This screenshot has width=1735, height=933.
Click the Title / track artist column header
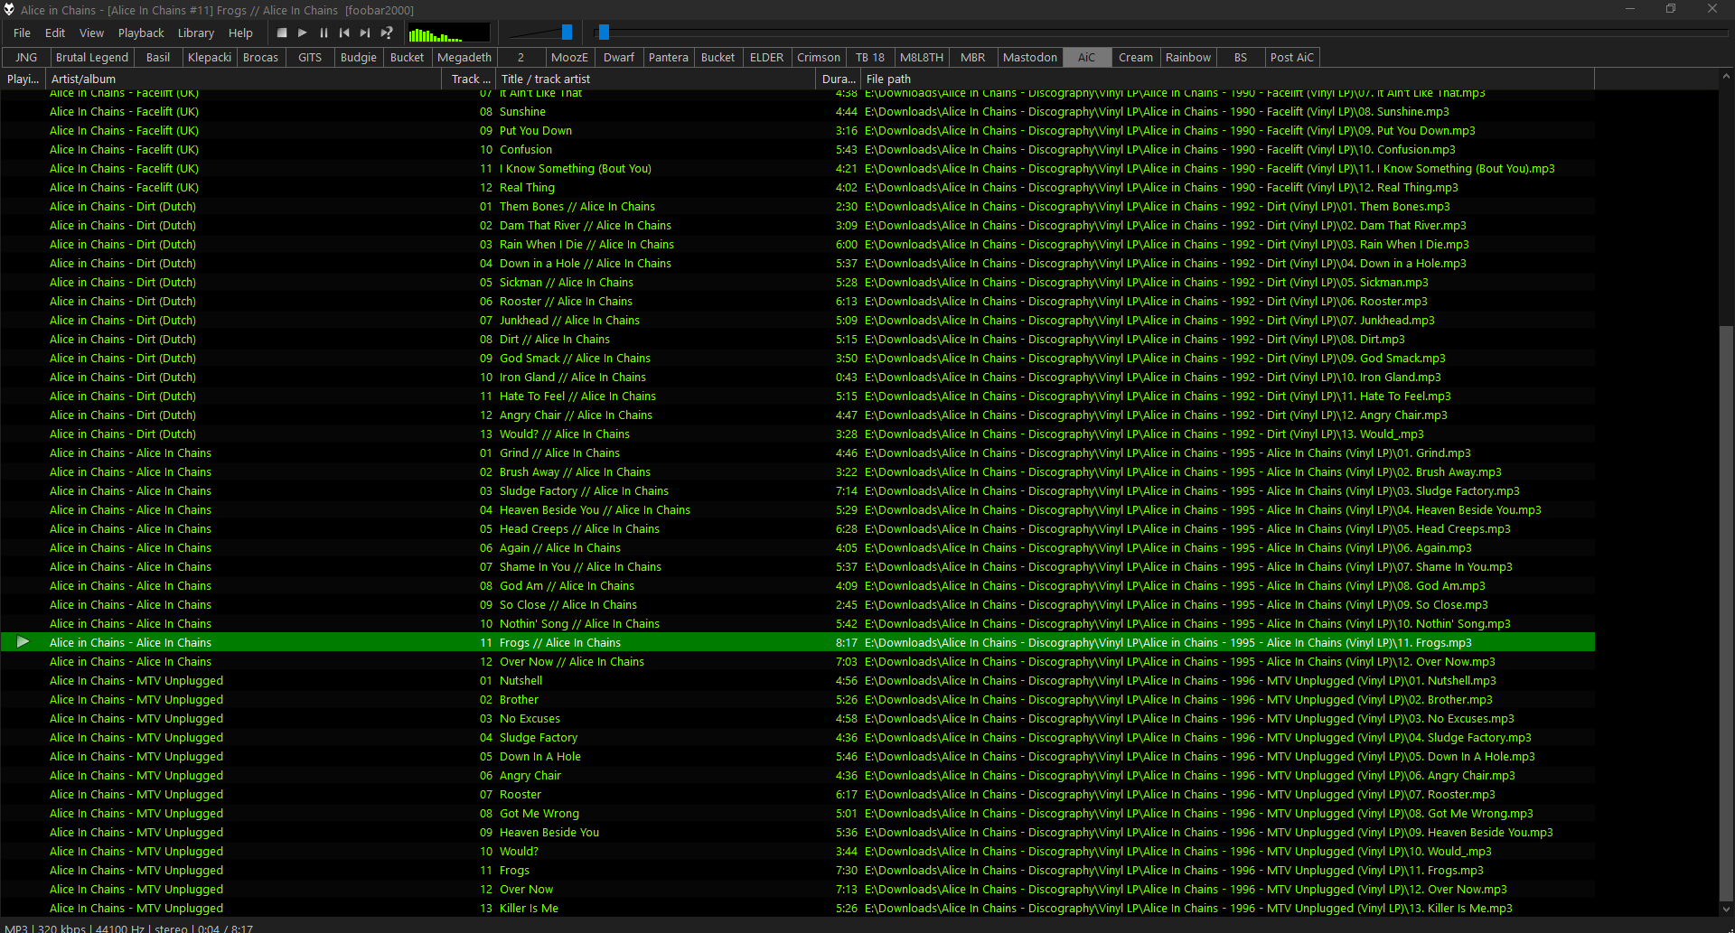656,79
